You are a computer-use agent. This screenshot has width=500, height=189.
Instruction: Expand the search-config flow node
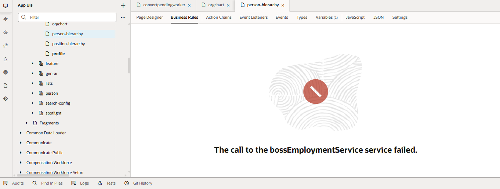point(33,103)
